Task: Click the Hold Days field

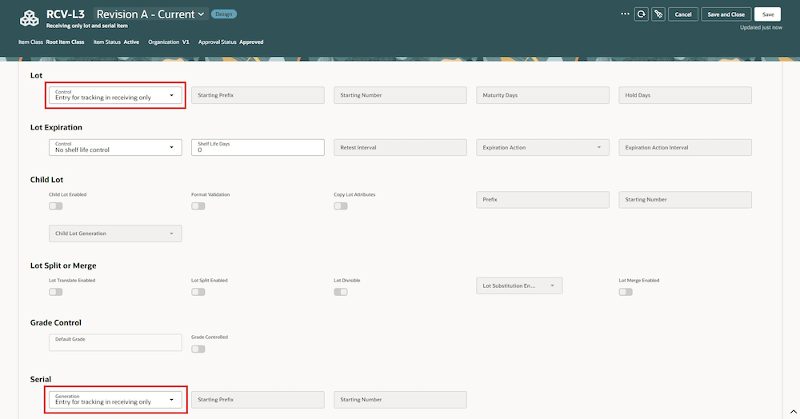Action: pos(686,95)
